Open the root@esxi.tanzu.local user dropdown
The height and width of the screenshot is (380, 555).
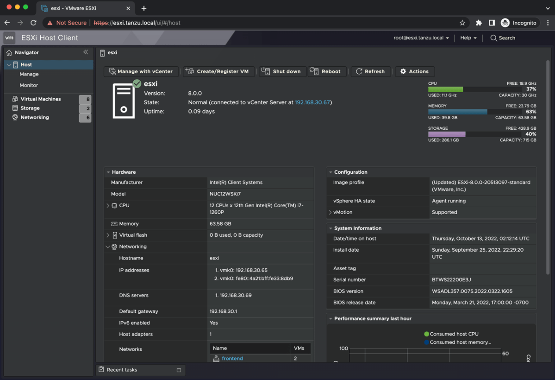pos(421,38)
